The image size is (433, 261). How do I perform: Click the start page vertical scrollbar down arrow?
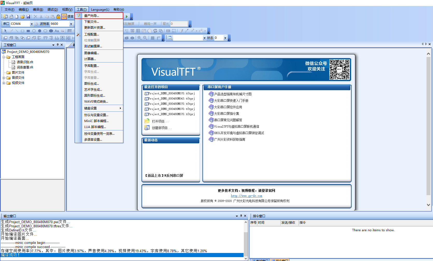pyautogui.click(x=429, y=205)
